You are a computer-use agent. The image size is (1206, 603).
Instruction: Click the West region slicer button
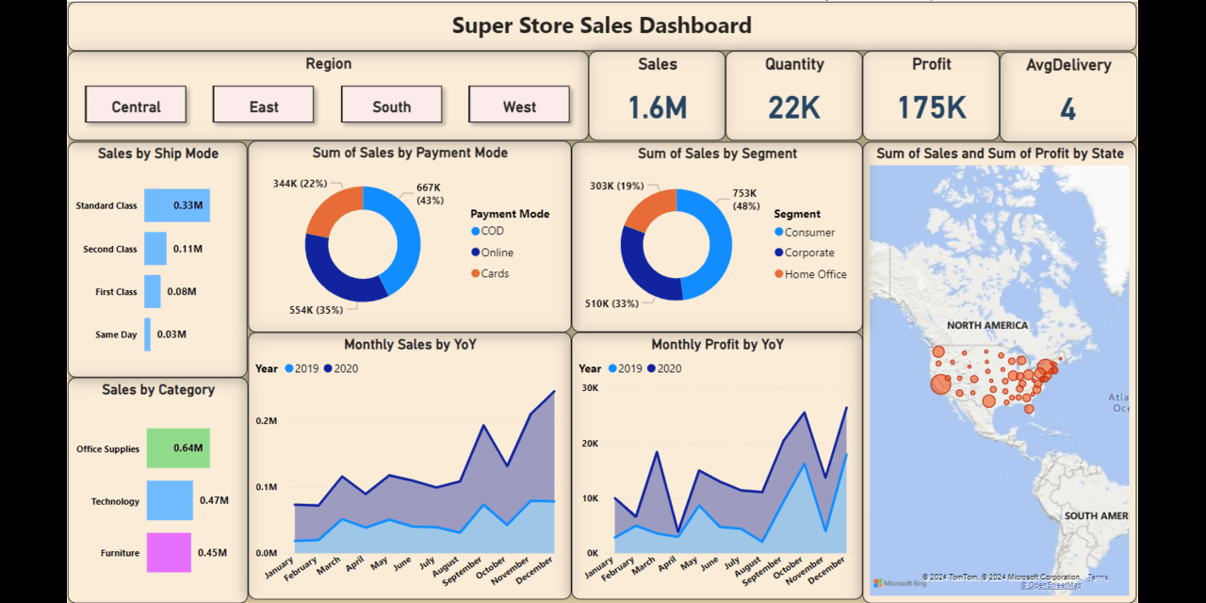pos(519,105)
